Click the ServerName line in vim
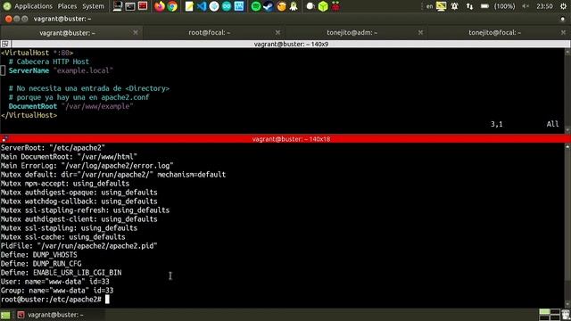 click(x=61, y=70)
